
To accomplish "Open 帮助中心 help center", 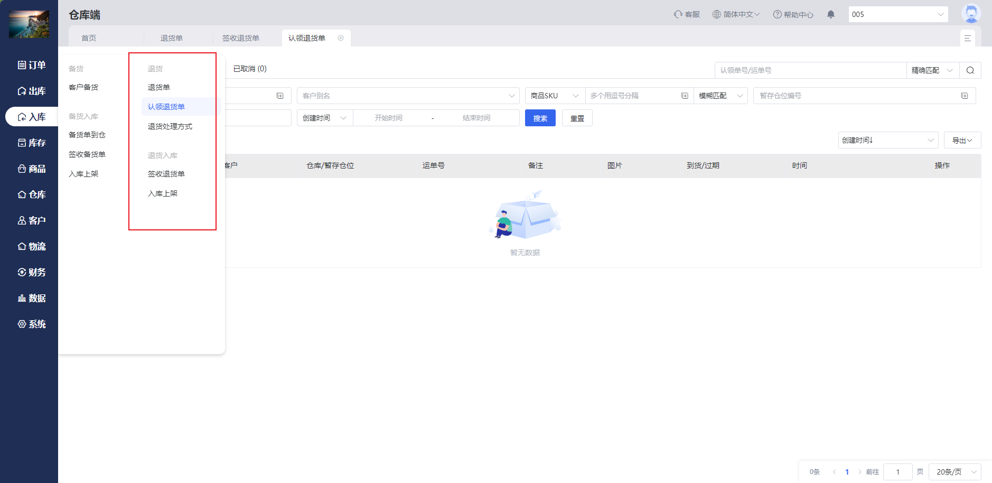I will click(793, 14).
